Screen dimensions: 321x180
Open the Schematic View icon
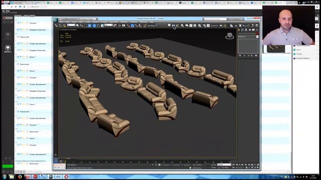point(195,25)
